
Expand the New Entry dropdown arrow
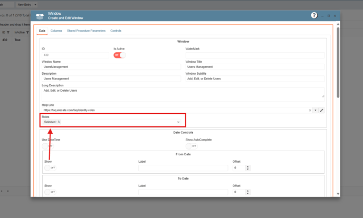tap(35, 5)
